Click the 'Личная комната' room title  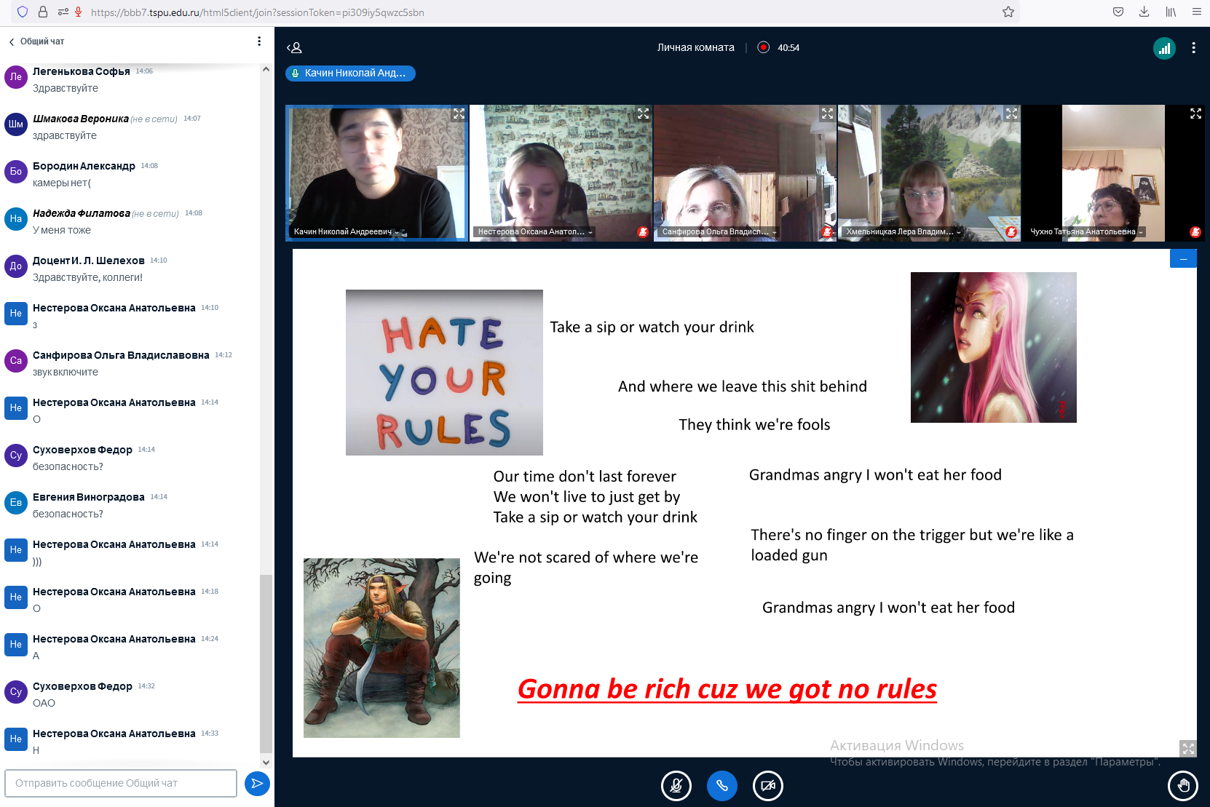coord(696,47)
